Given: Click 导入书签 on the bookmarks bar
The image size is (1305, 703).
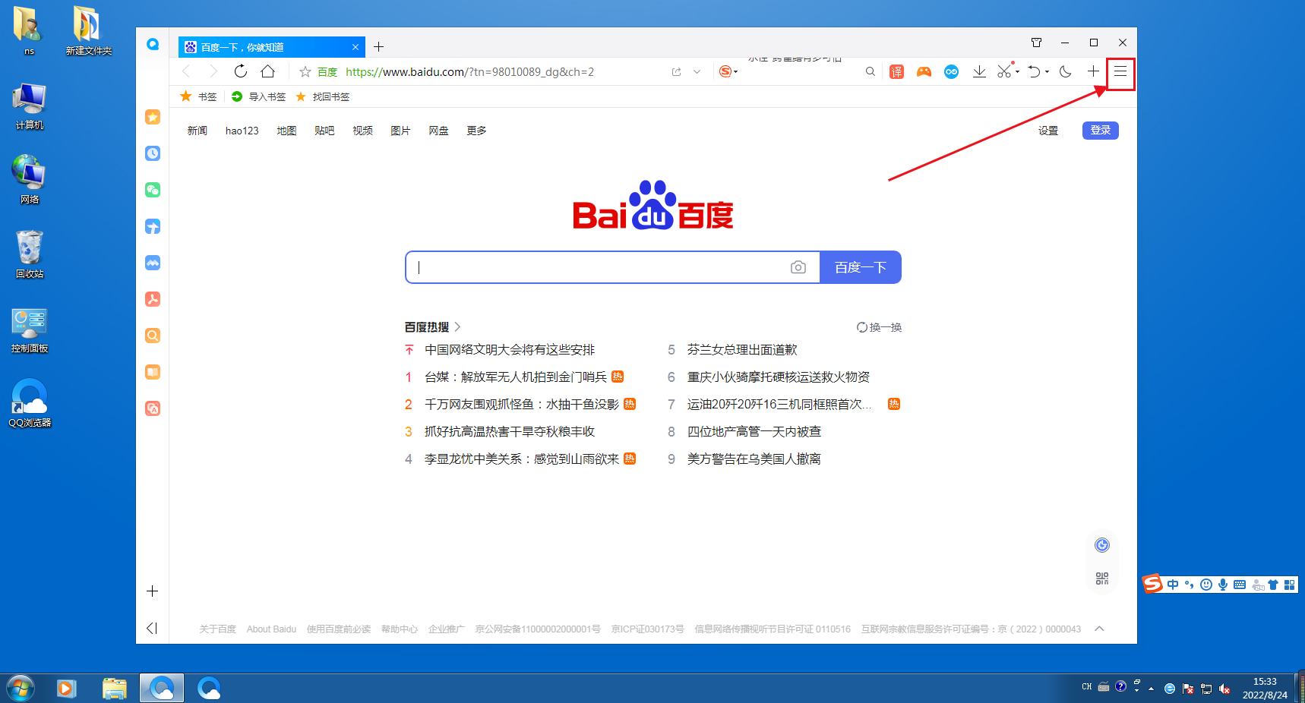Looking at the screenshot, I should click(259, 96).
